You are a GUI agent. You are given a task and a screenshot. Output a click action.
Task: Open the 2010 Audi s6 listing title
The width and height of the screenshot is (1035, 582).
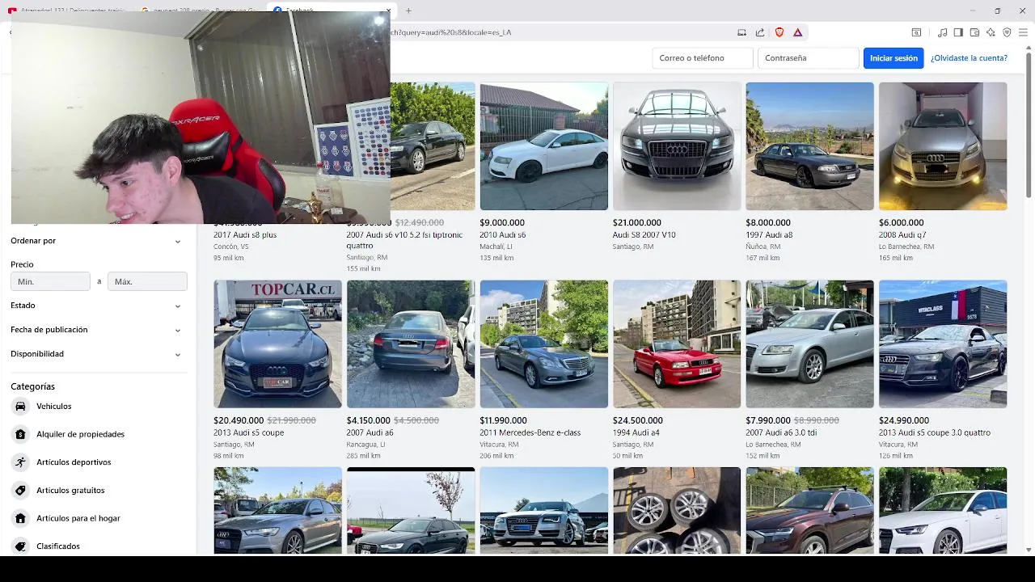pyautogui.click(x=503, y=234)
